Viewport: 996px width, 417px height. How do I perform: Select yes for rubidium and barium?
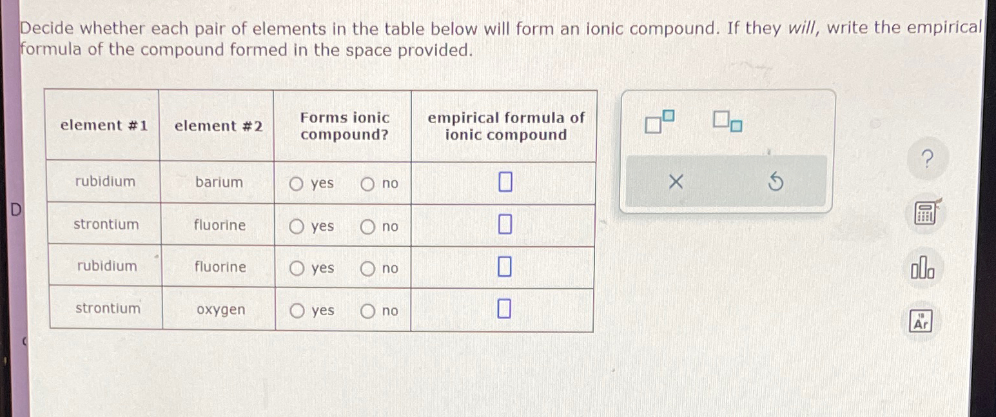pos(296,184)
